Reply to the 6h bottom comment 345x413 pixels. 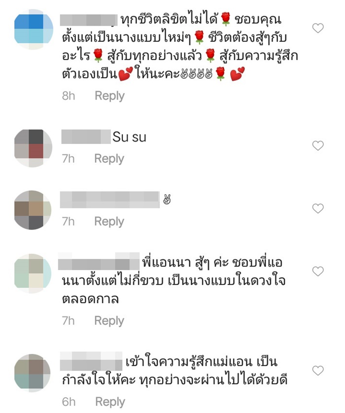(110, 402)
